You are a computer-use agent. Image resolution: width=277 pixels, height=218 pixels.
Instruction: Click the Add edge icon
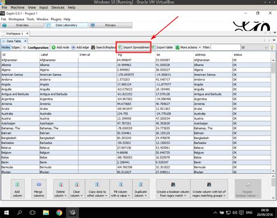click(x=73, y=47)
